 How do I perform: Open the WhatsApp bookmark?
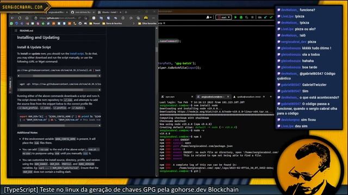tap(11, 23)
